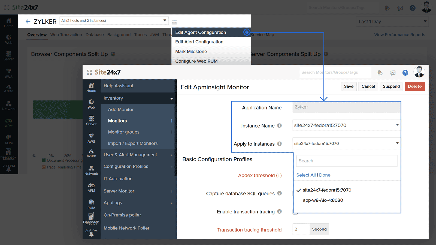This screenshot has width=436, height=245.
Task: Click the fullscreen arrows icon beside front Site24x7 logo
Action: (89, 72)
